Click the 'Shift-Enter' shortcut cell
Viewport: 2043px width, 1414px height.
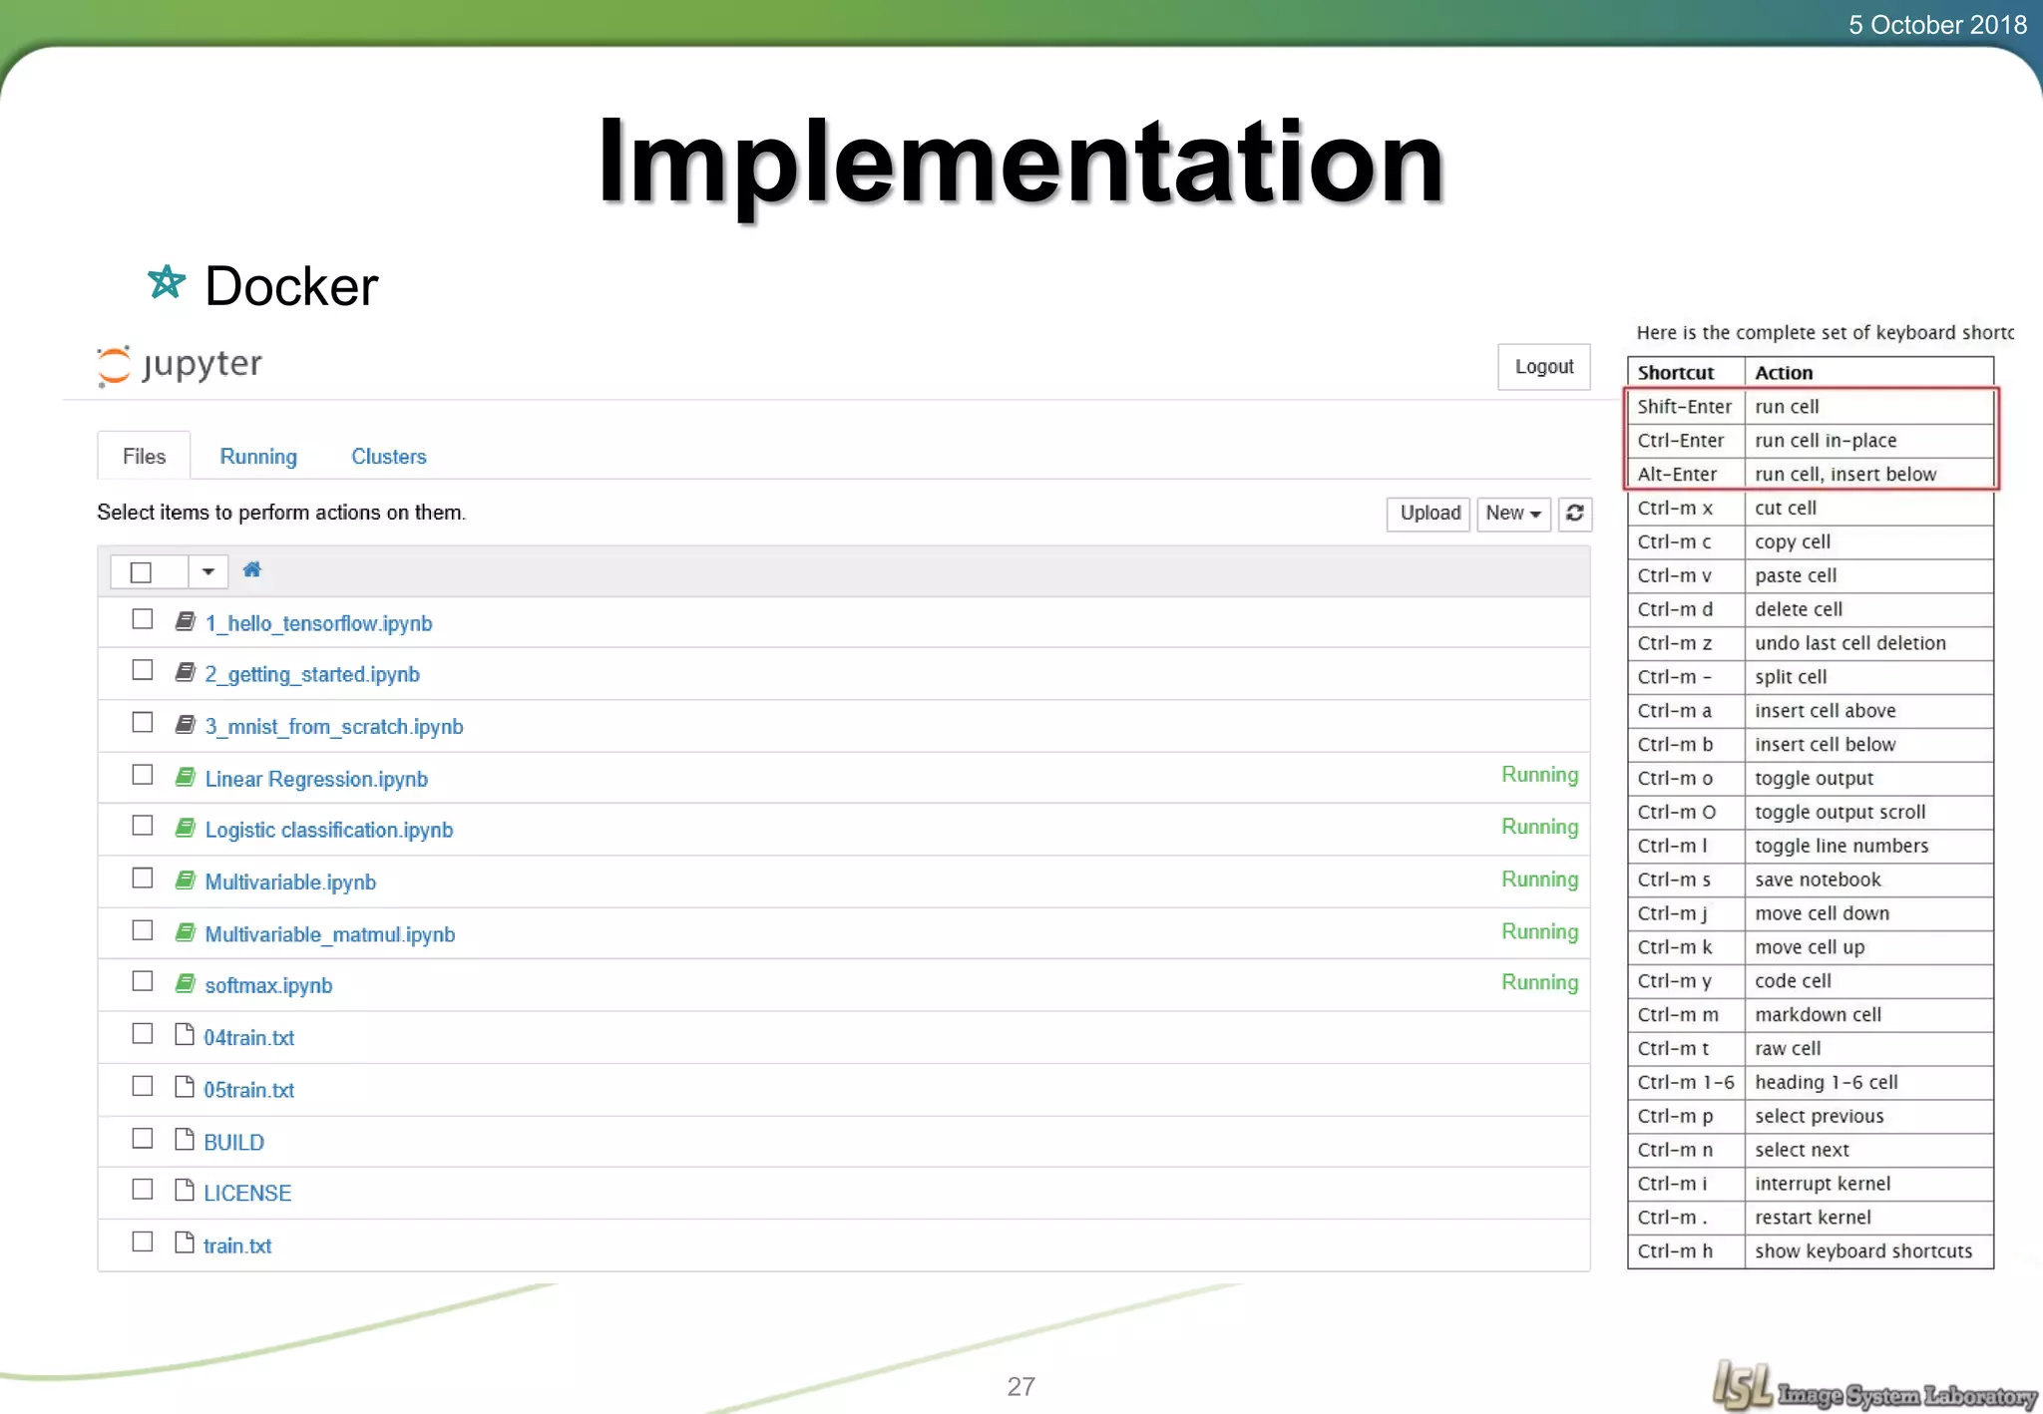click(1686, 407)
